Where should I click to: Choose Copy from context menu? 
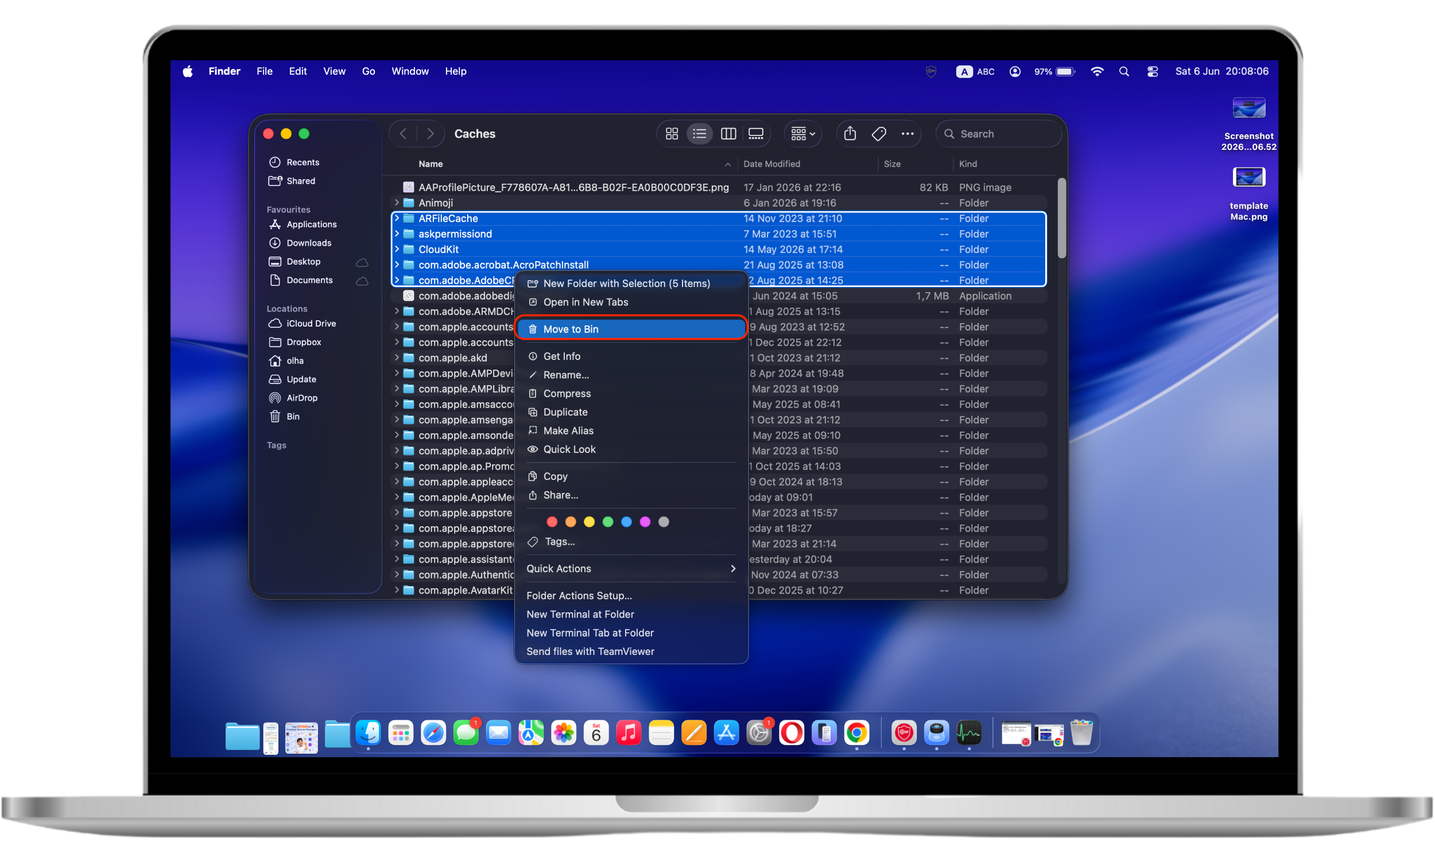pos(630,476)
